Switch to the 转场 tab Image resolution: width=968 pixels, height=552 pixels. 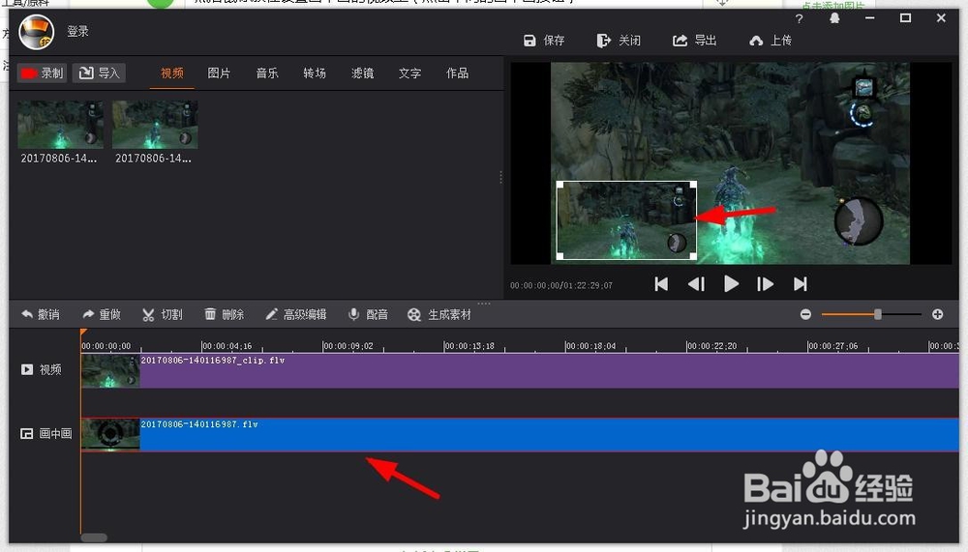click(315, 73)
